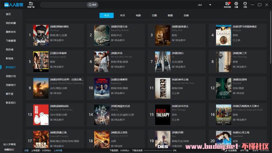Open the Us poster ranked 7
This screenshot has width=272, height=153.
point(163,62)
